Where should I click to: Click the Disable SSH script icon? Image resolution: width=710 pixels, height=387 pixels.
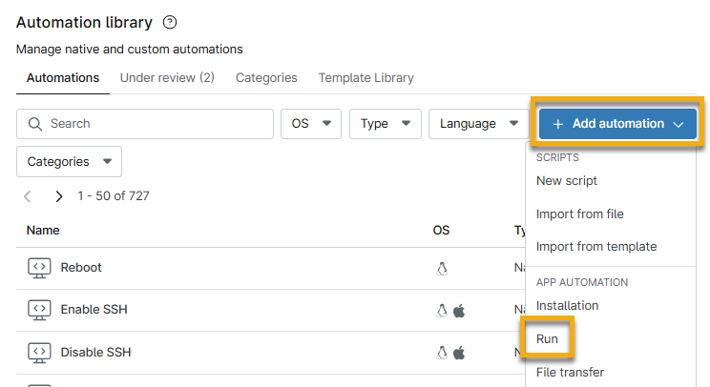click(x=39, y=352)
